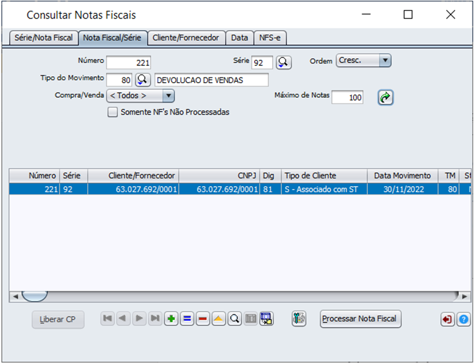Minimize the Consultar Notas Fiscais window

366,14
